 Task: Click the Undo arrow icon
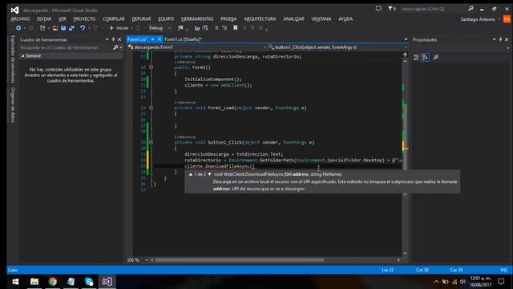pos(83,28)
